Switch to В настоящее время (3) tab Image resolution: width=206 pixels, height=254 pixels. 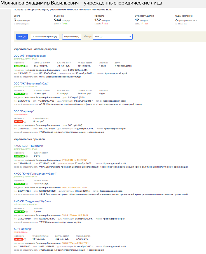point(45,36)
